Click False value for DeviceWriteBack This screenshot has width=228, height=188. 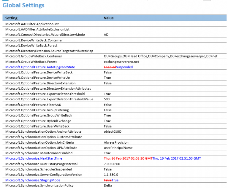pos(107,72)
